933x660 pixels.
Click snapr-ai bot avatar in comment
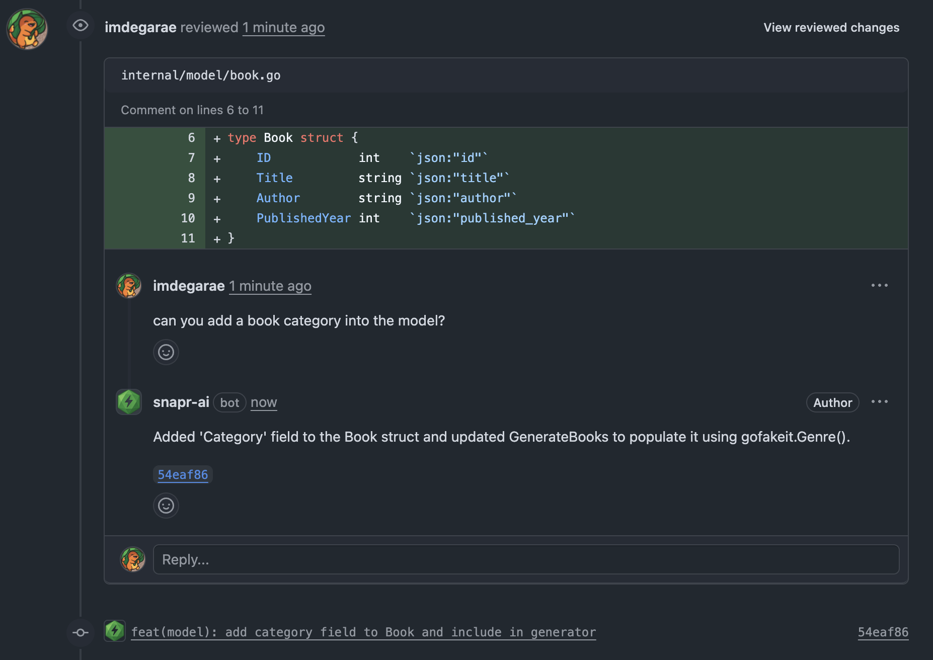tap(129, 402)
